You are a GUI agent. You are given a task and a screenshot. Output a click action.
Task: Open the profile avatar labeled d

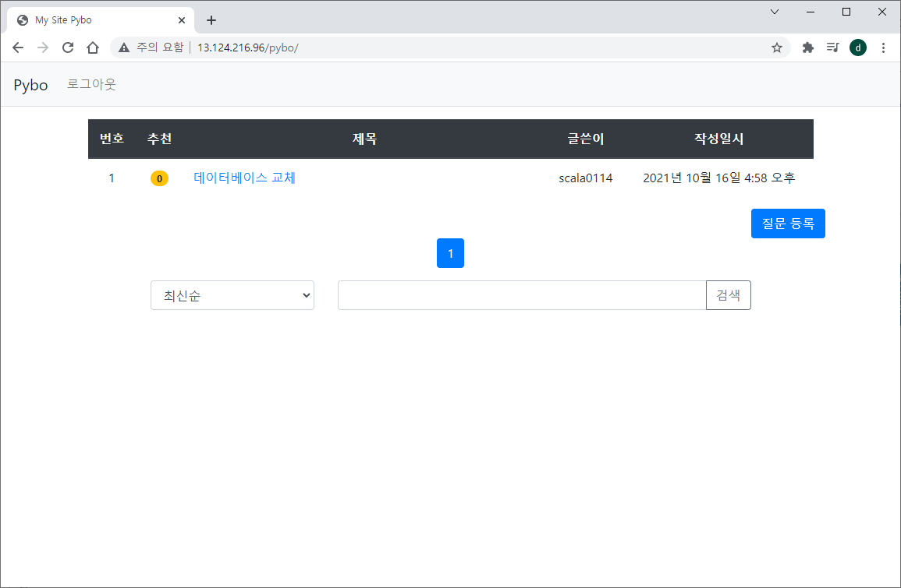(858, 48)
